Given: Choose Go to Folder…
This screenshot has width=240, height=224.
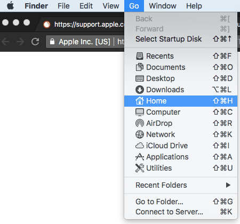Looking at the screenshot, I should point(181,202).
